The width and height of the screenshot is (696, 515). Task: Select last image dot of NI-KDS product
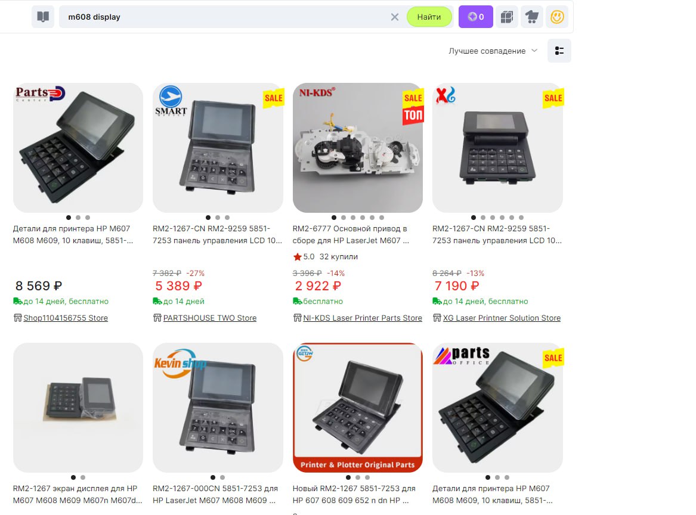382,218
